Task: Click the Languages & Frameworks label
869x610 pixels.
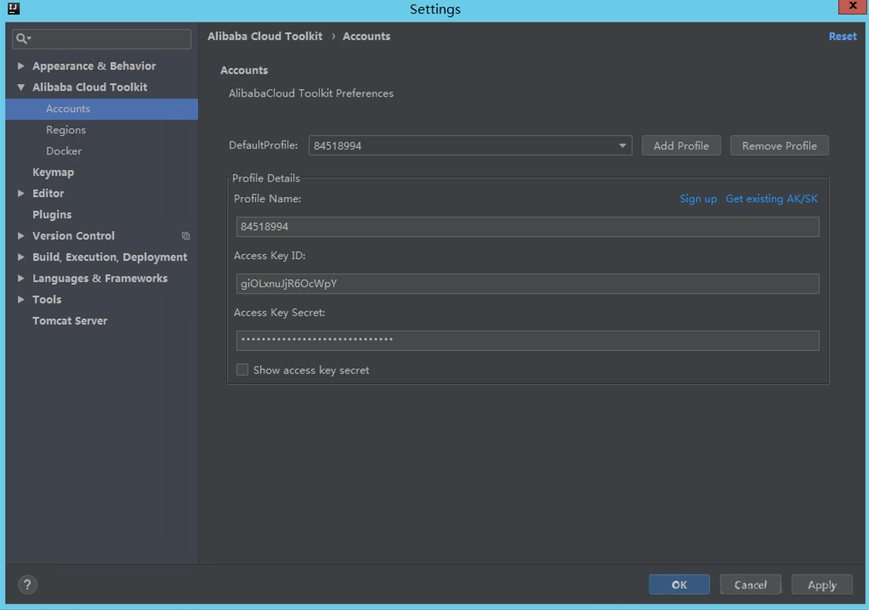Action: tap(99, 278)
